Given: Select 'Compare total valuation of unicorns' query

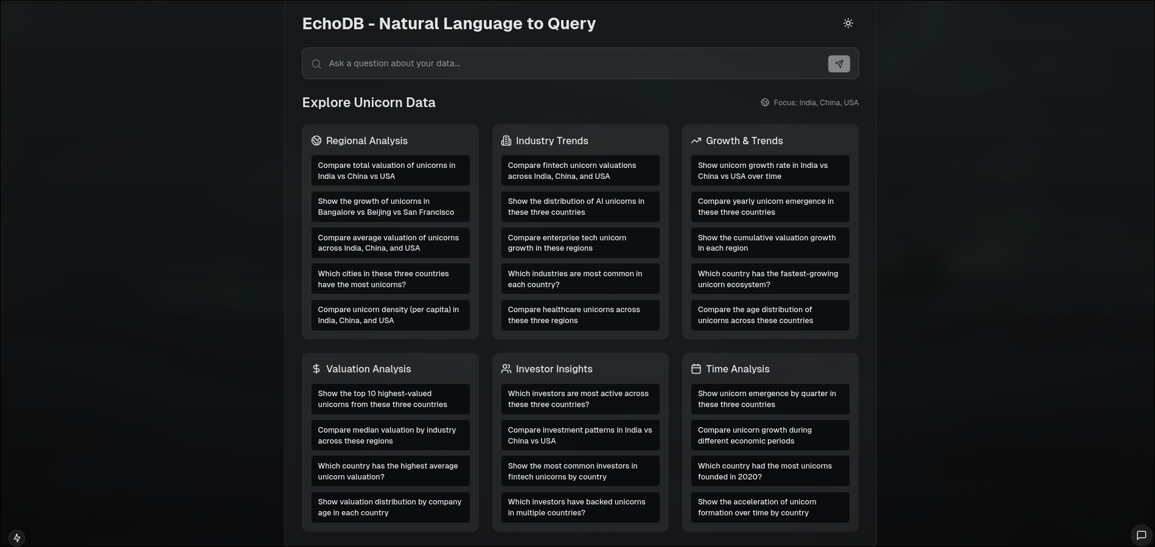Looking at the screenshot, I should 390,170.
